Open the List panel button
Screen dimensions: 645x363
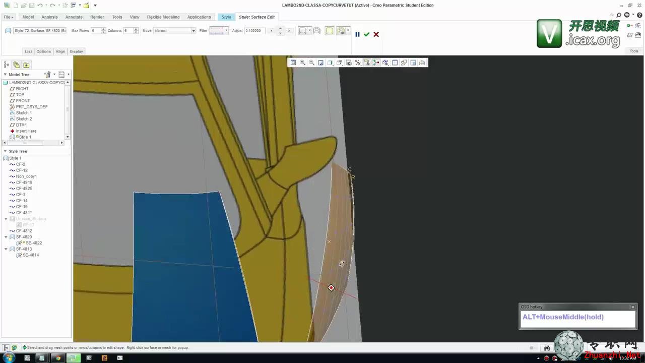coord(28,51)
